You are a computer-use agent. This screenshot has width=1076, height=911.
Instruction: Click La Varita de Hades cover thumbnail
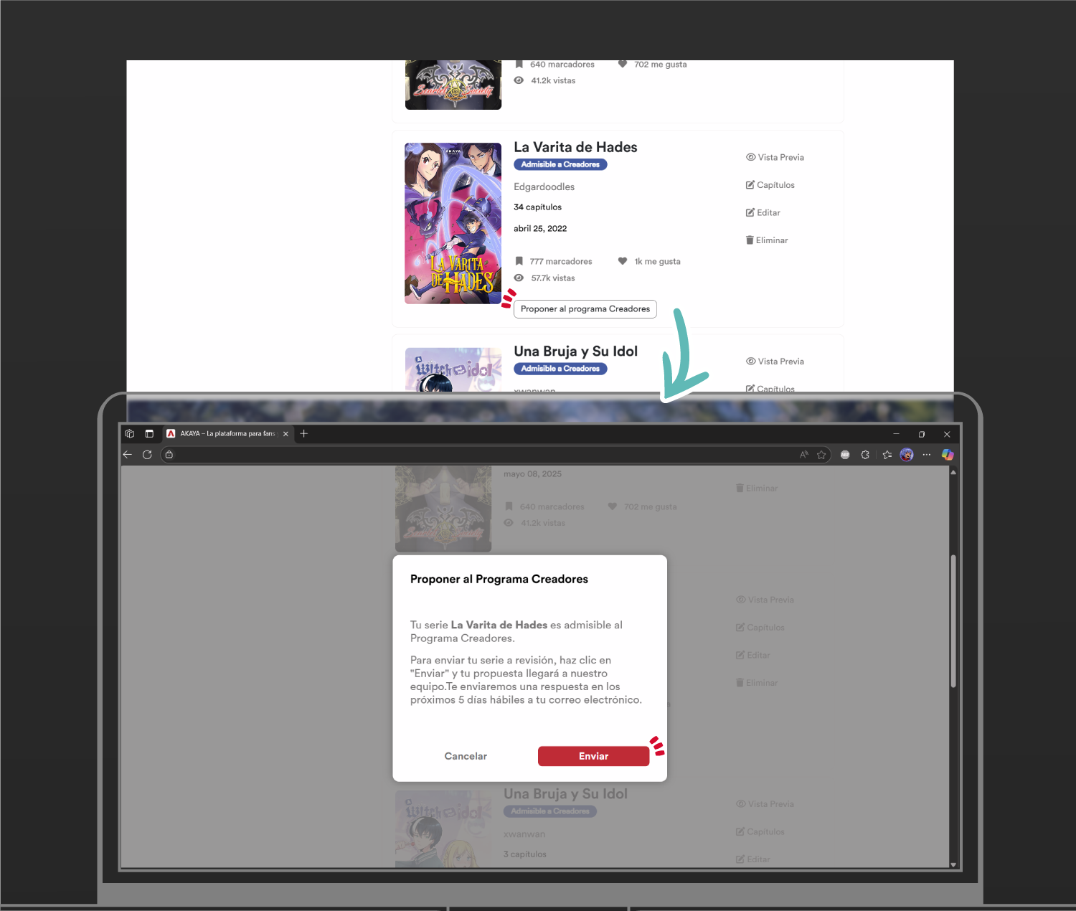pos(453,223)
